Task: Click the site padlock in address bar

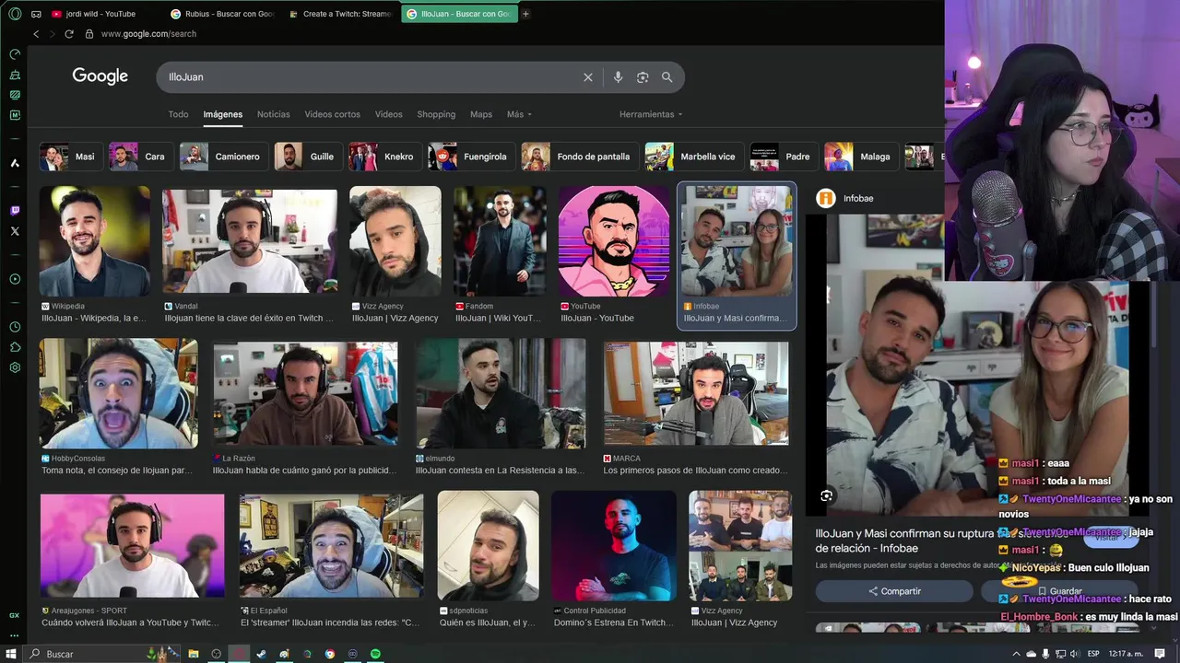Action: click(89, 34)
